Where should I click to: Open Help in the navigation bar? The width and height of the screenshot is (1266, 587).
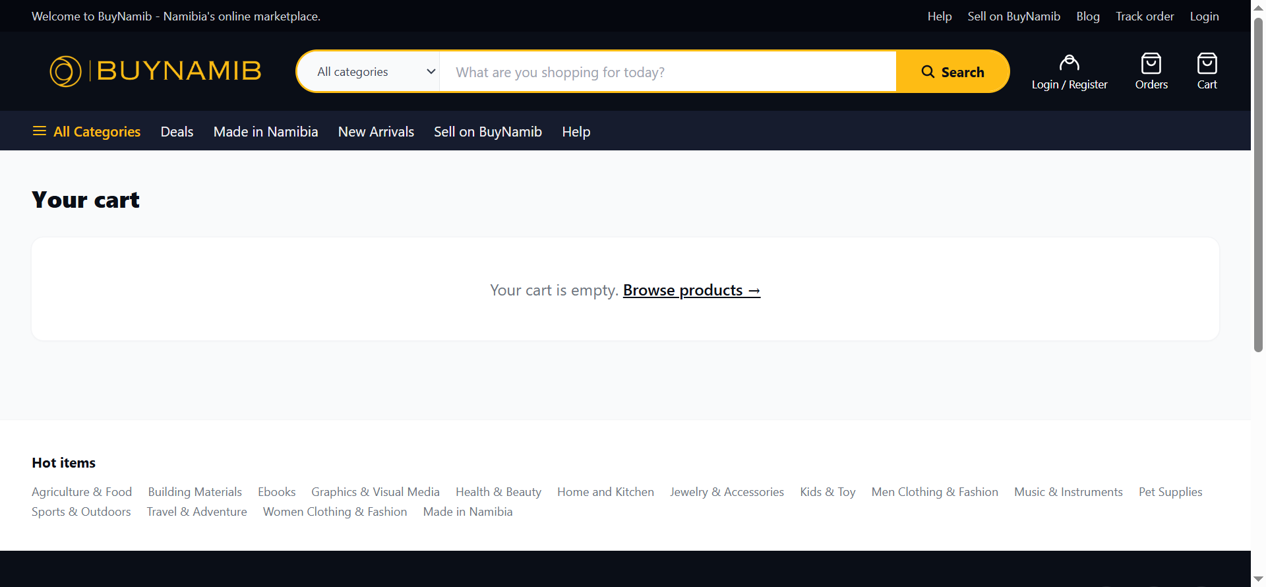pyautogui.click(x=576, y=132)
